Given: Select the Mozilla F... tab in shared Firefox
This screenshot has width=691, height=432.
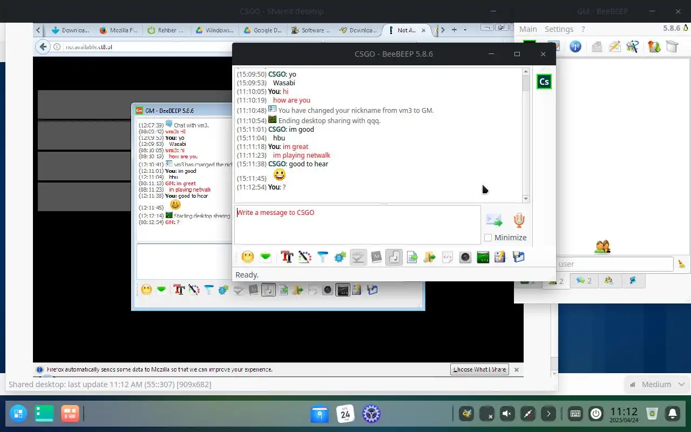Looking at the screenshot, I should pyautogui.click(x=118, y=30).
